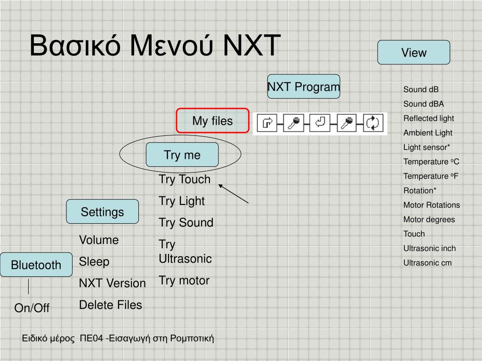Select Ultrasonic cm in View list
The height and width of the screenshot is (361, 482).
[x=427, y=263]
